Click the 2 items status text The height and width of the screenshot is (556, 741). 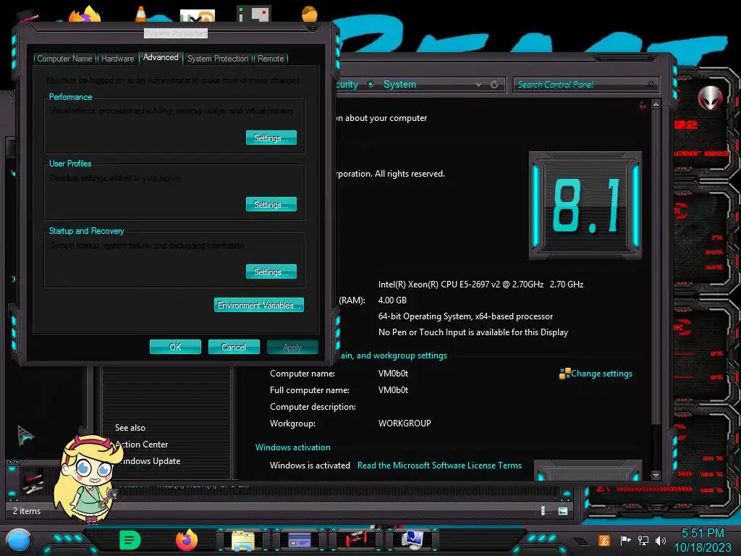(x=27, y=510)
